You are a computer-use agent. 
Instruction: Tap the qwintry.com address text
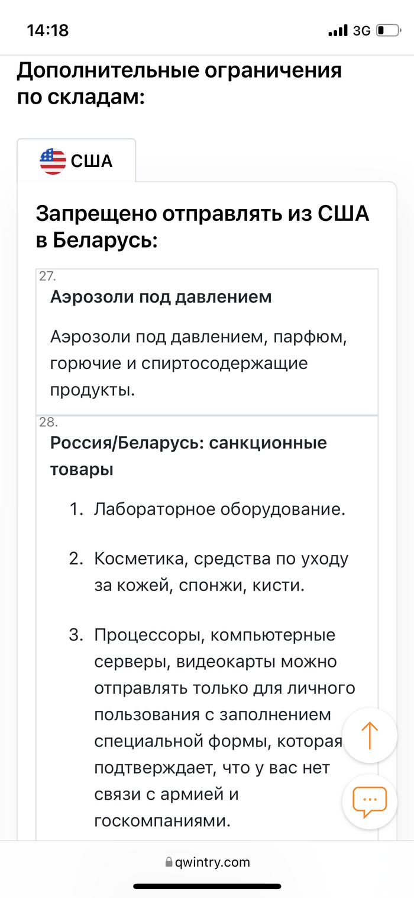[212, 862]
